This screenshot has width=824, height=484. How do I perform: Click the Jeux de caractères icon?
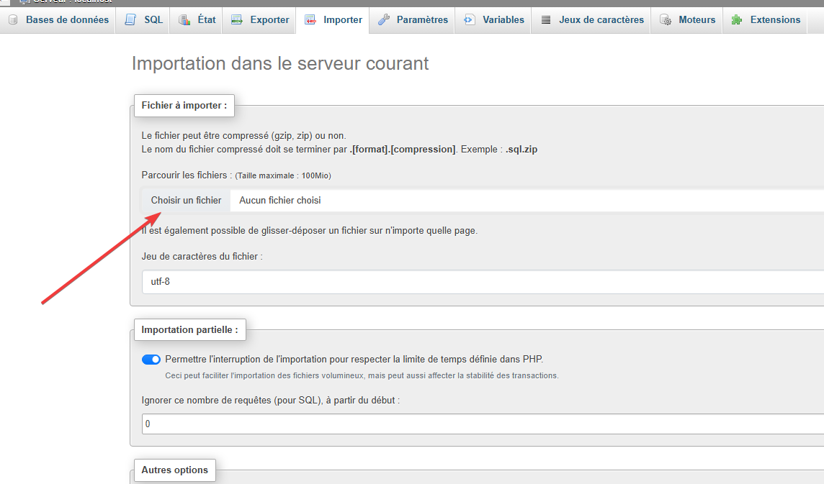click(546, 20)
